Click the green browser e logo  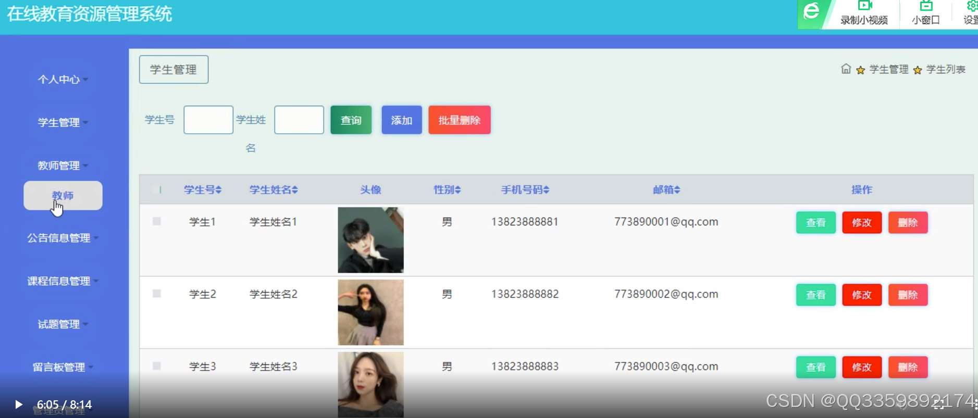pyautogui.click(x=811, y=11)
